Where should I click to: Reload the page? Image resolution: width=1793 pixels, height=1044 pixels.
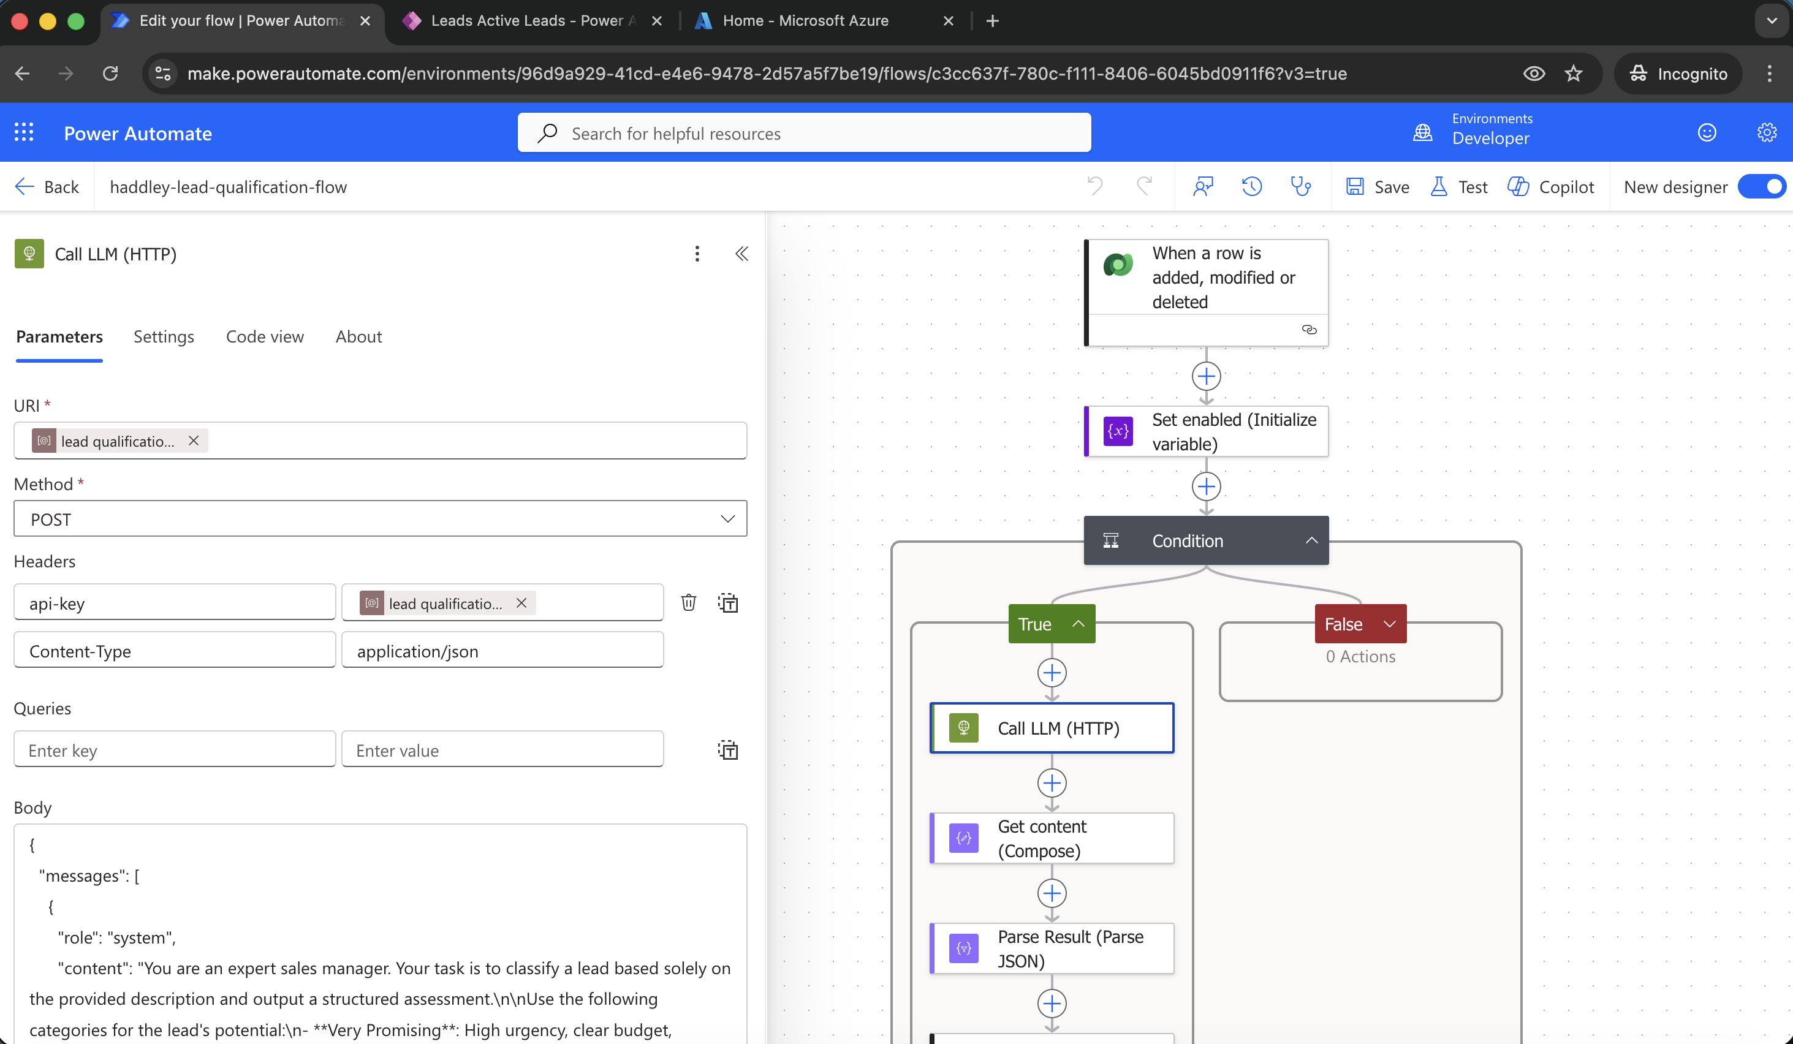(x=110, y=74)
